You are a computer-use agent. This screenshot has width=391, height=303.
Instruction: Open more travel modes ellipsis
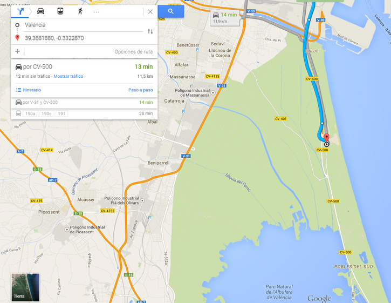pyautogui.click(x=96, y=12)
